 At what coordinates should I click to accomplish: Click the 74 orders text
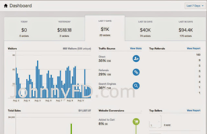[145, 36]
